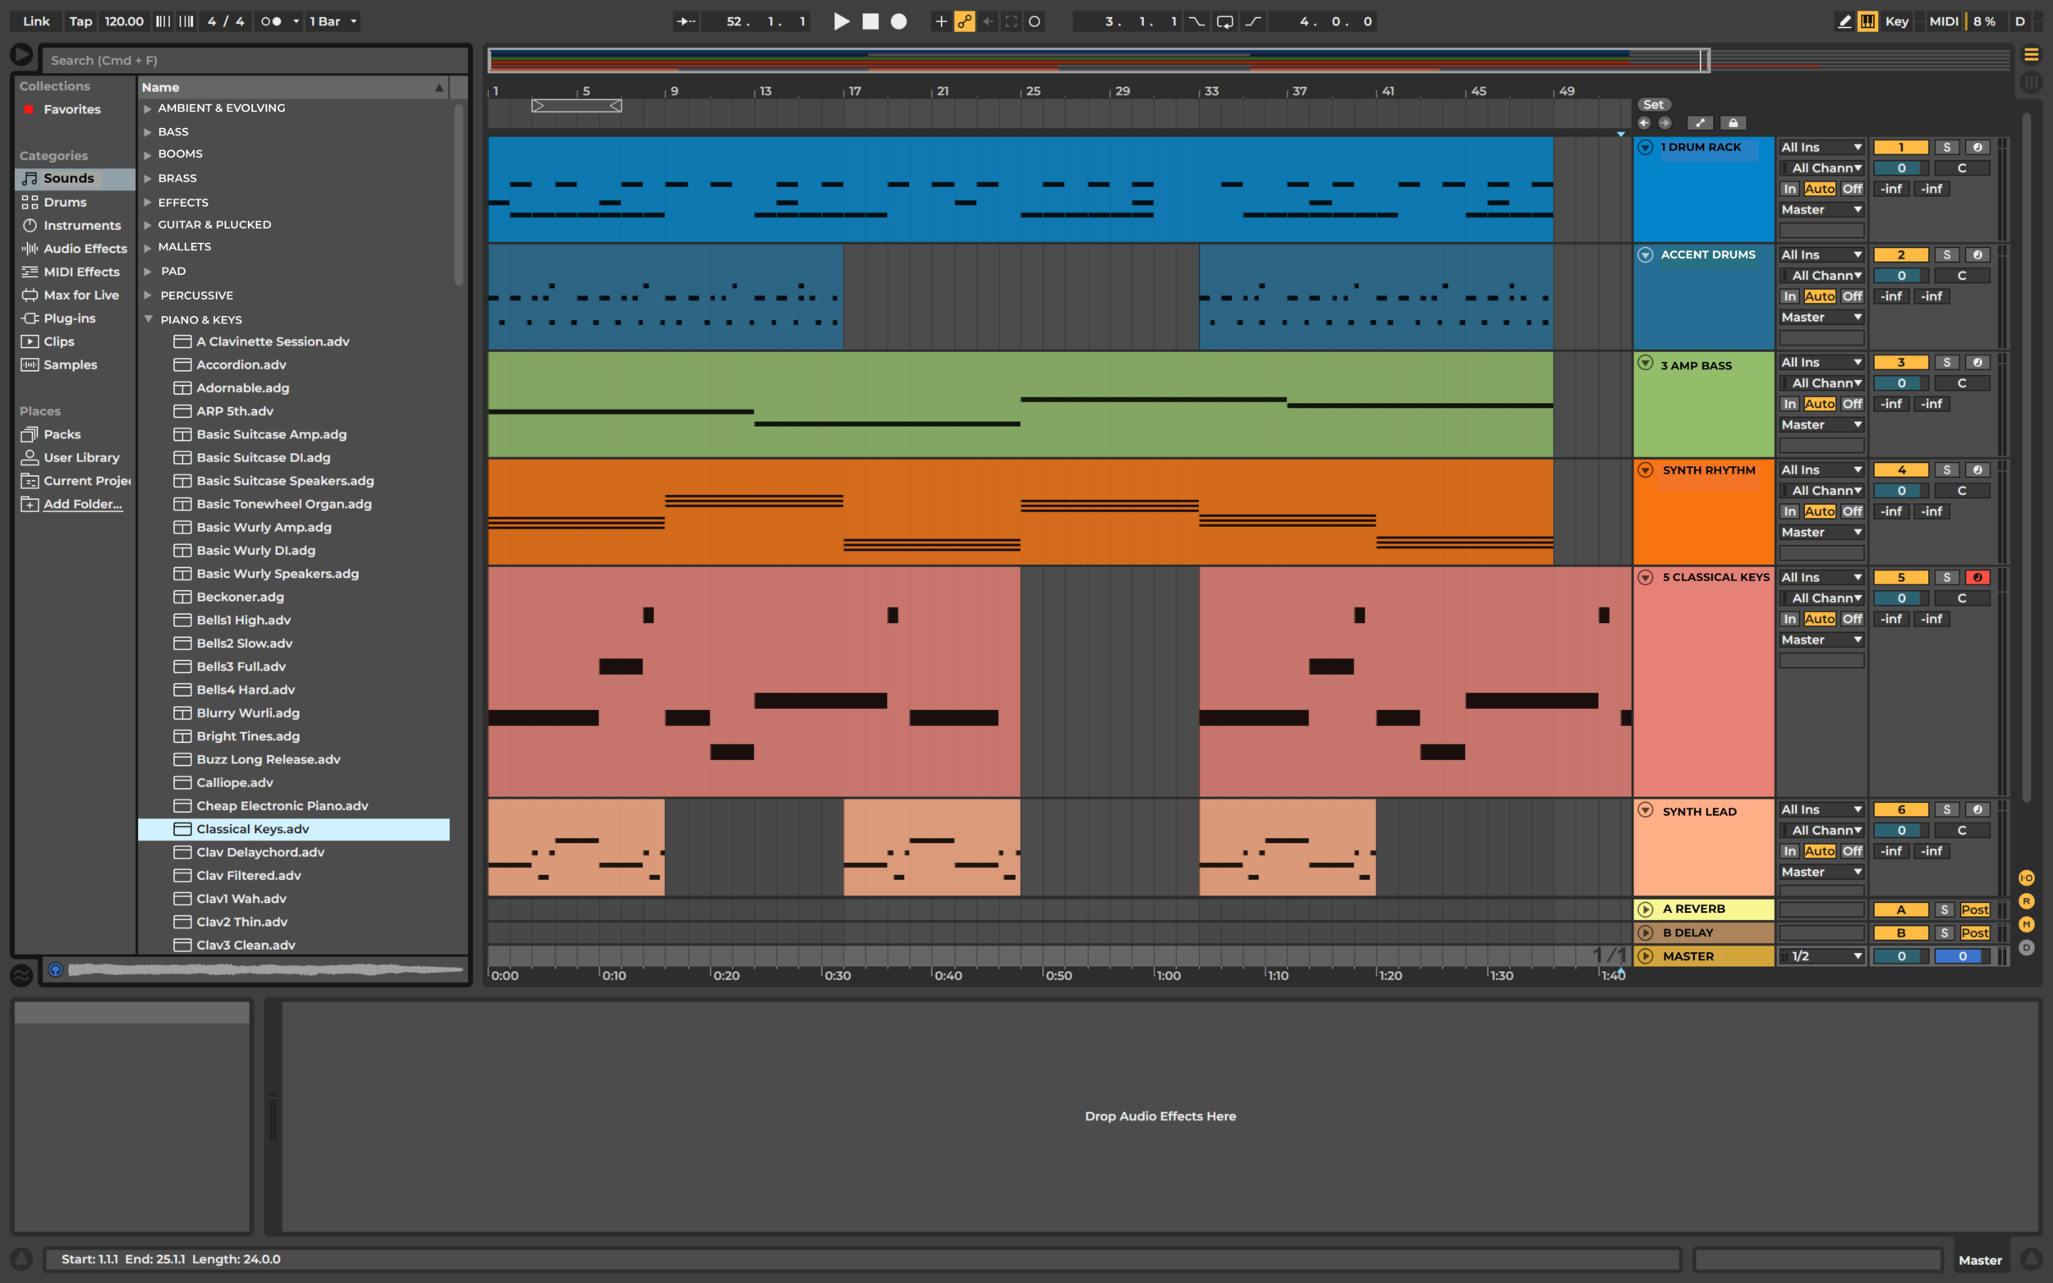The height and width of the screenshot is (1283, 2053).
Task: Fold the SYNTH LEAD track
Action: (x=1645, y=809)
